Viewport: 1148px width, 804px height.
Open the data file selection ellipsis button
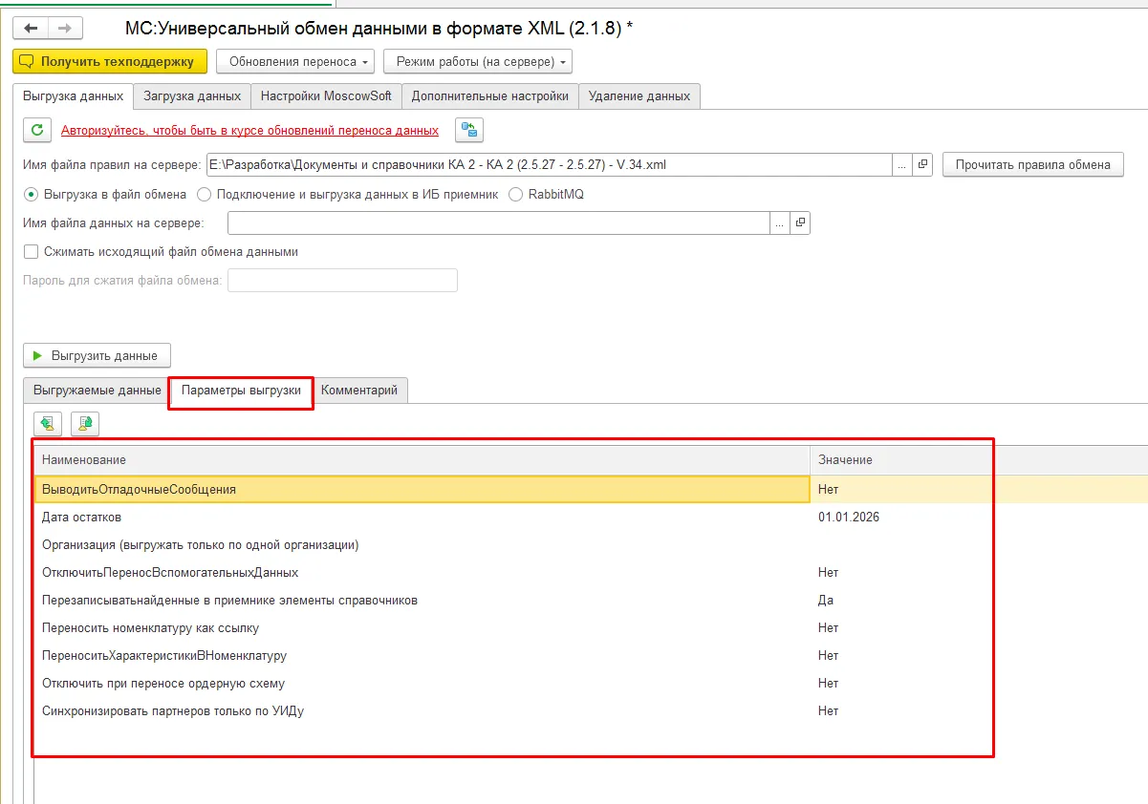pyautogui.click(x=781, y=222)
